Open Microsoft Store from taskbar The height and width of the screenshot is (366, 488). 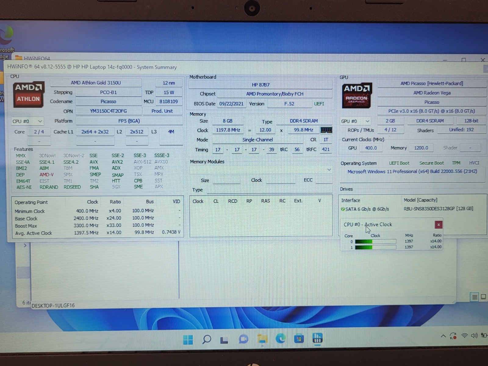tap(299, 339)
